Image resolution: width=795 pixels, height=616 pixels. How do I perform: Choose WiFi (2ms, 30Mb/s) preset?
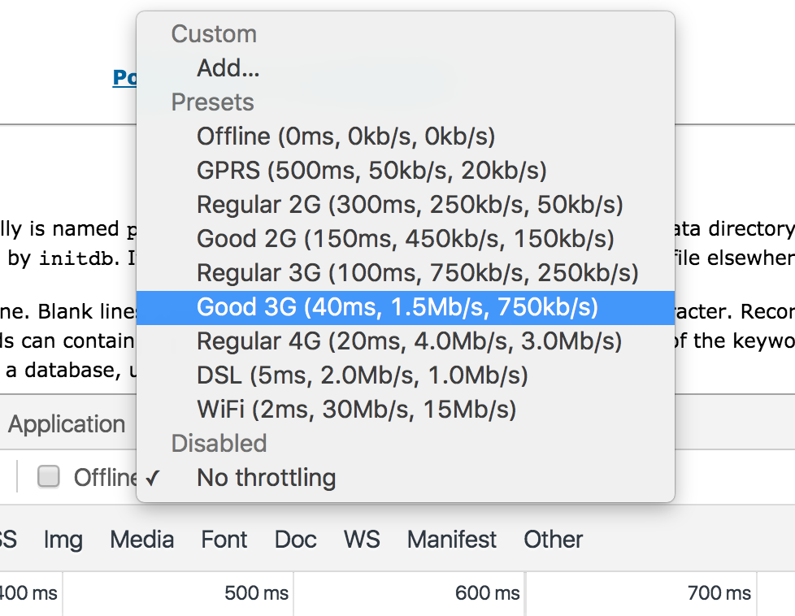coord(405,410)
